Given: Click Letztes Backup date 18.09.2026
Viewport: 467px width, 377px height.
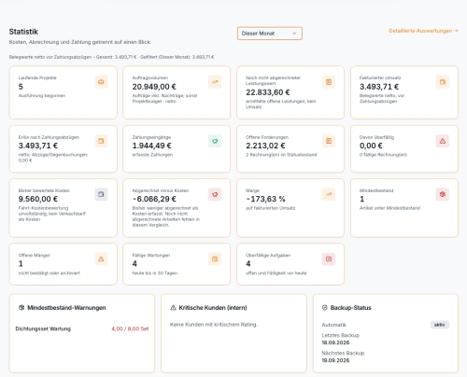Looking at the screenshot, I should pos(335,342).
